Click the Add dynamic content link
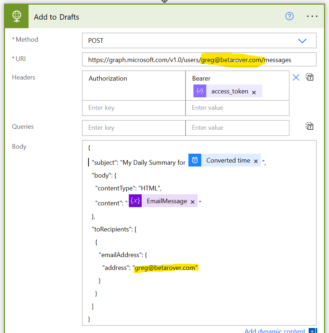 [x=275, y=331]
